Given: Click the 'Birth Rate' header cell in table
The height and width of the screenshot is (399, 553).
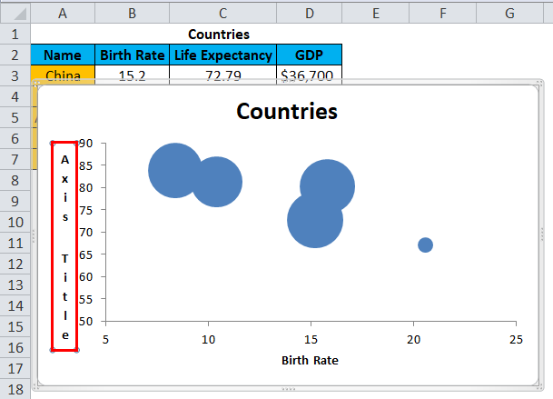Looking at the screenshot, I should coord(133,55).
